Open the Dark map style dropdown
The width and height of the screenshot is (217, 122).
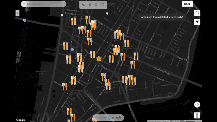187,4
